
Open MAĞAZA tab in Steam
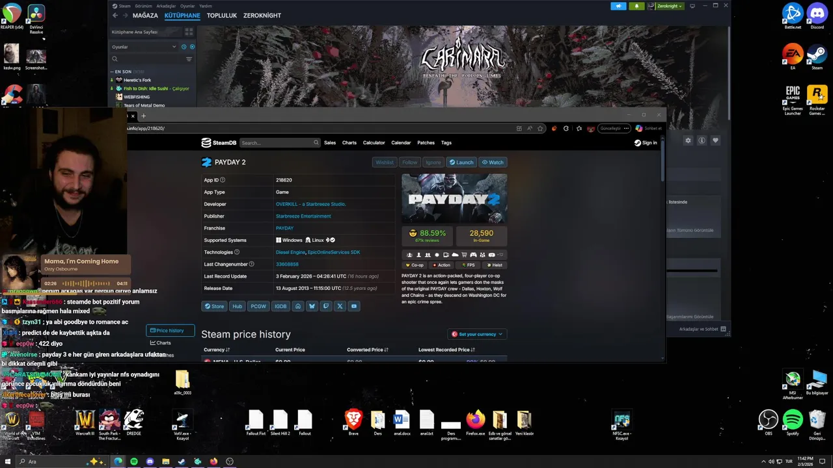point(145,16)
